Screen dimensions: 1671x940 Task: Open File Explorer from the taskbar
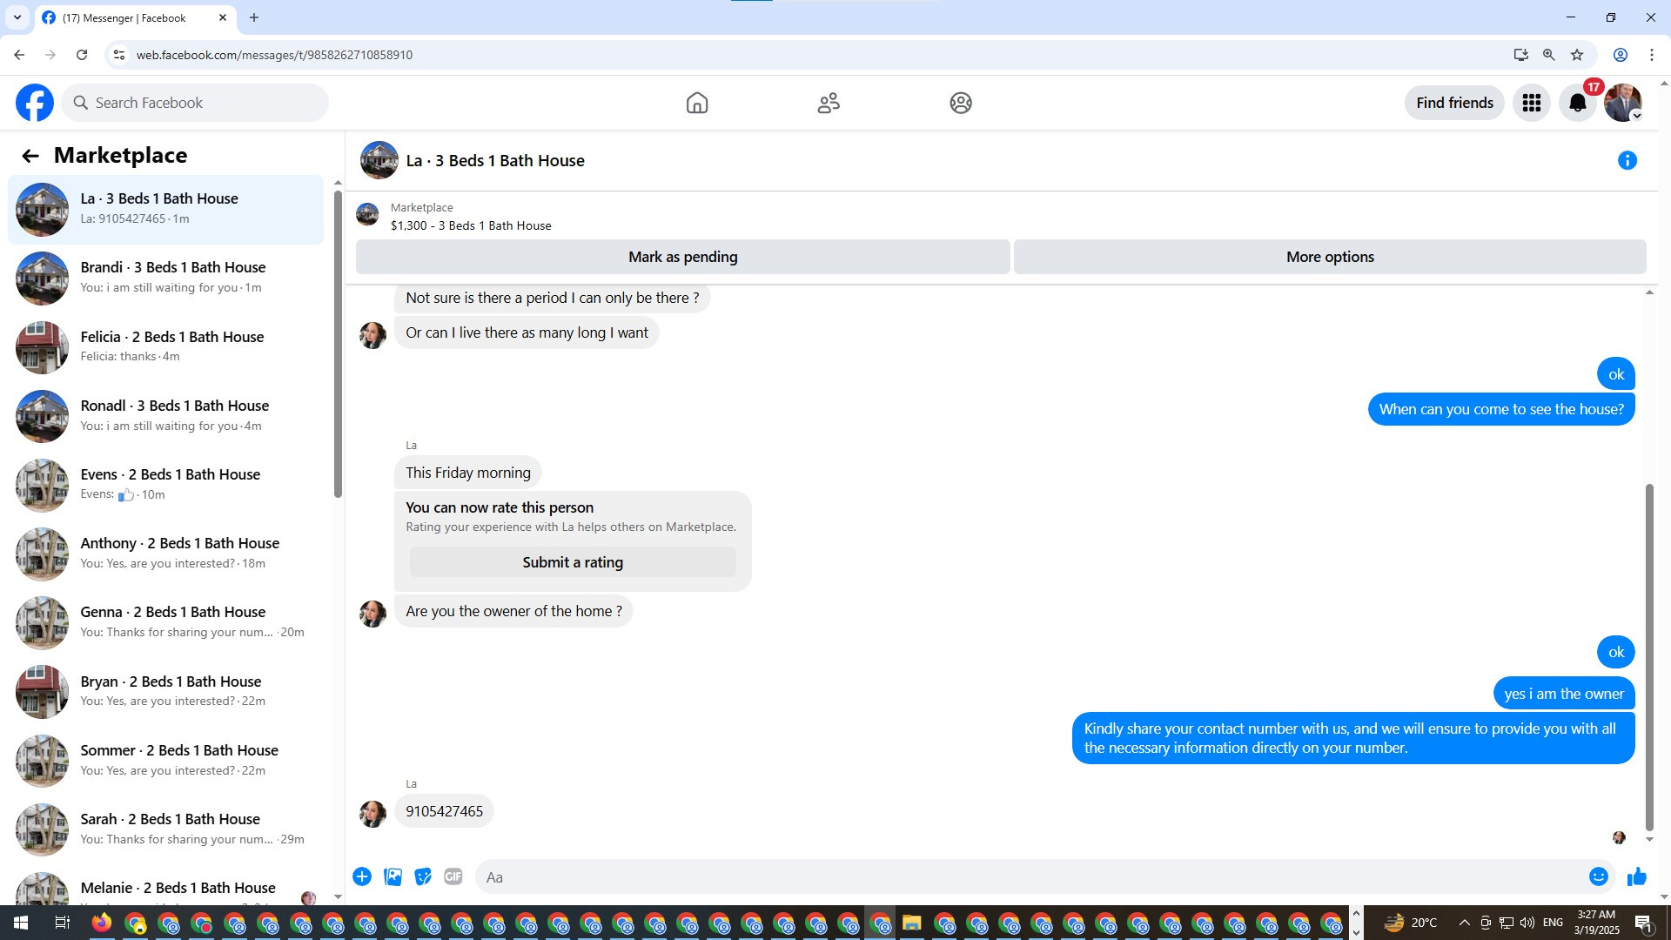point(911,923)
